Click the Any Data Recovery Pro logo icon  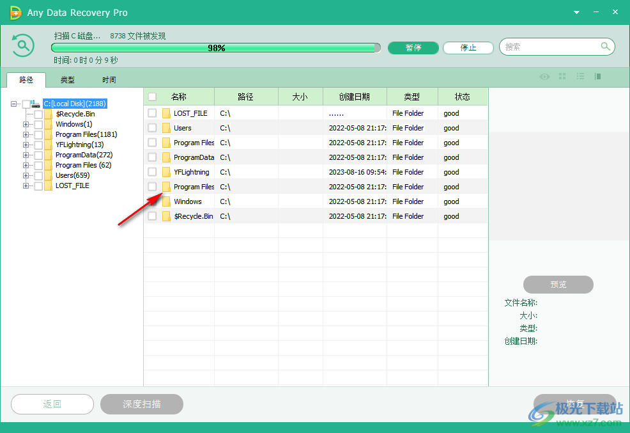pyautogui.click(x=15, y=12)
